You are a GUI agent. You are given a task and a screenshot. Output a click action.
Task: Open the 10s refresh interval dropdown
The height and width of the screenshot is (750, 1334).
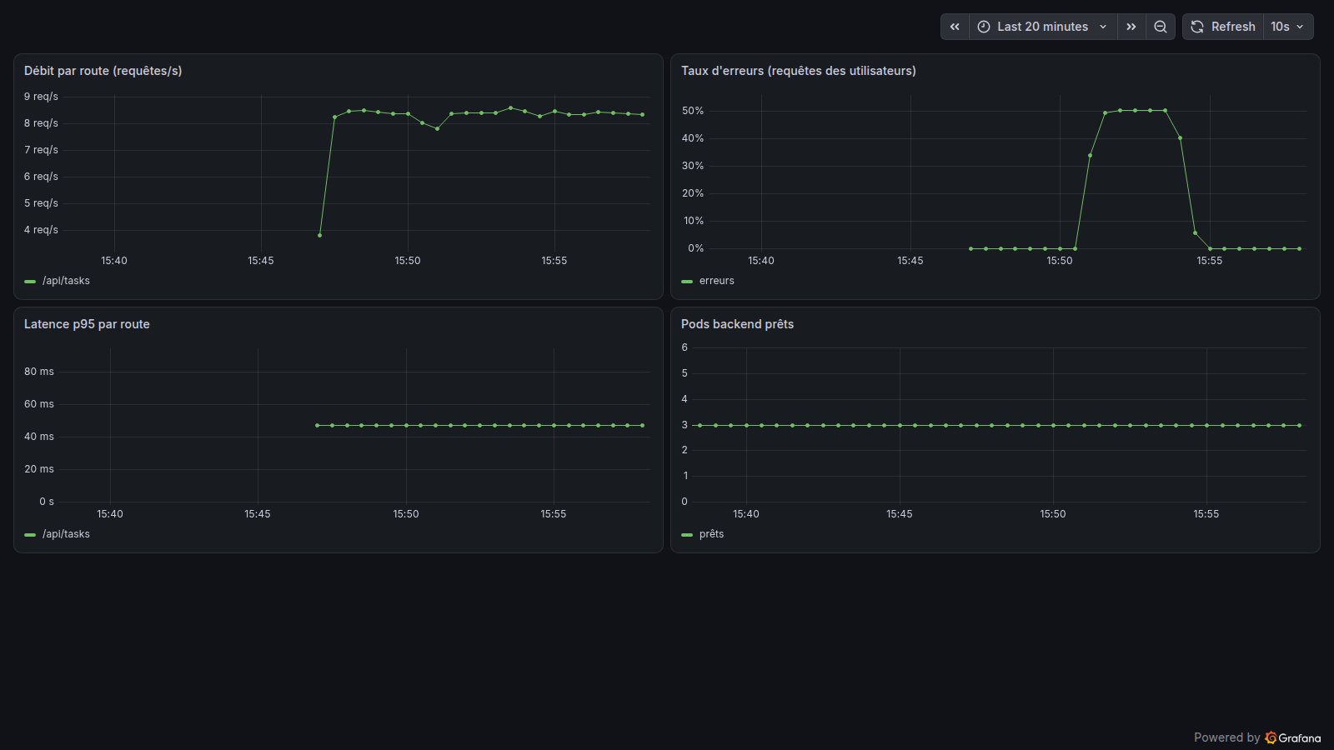tap(1288, 27)
